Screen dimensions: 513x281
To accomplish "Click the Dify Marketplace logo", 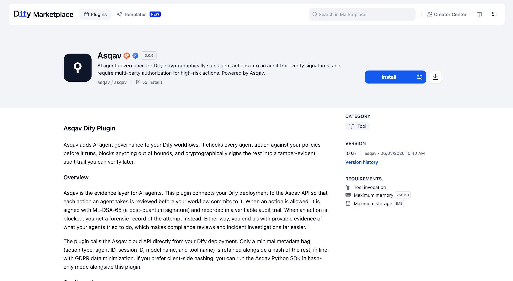I will 43,14.
